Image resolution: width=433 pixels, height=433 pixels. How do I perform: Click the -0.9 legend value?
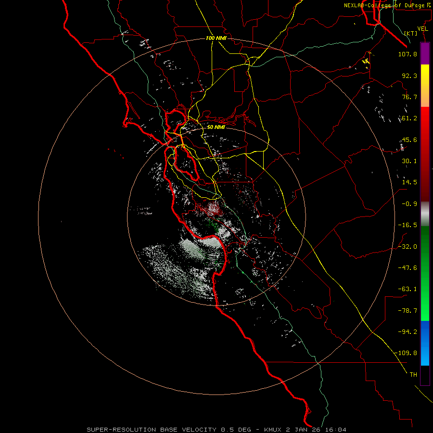(x=409, y=204)
